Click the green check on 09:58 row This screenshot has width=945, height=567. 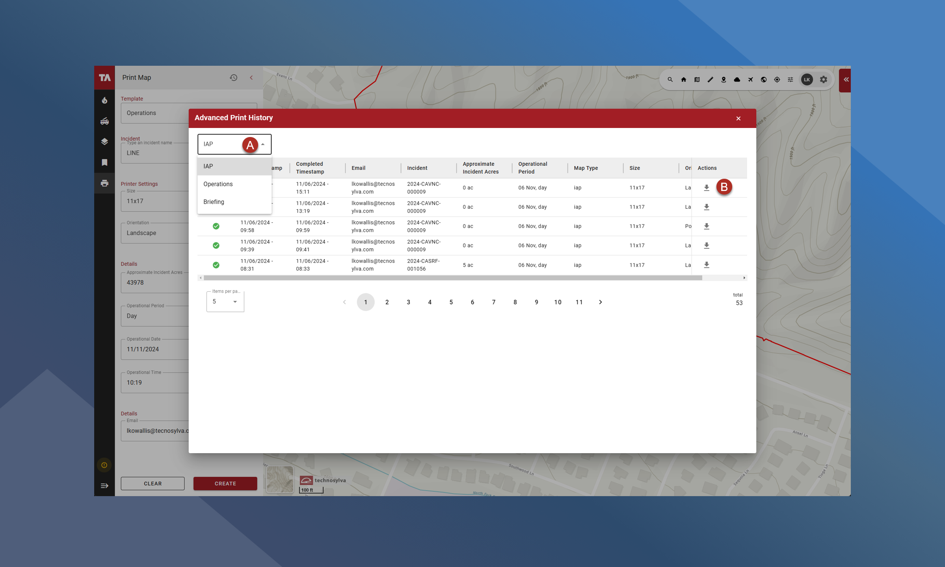(x=216, y=226)
